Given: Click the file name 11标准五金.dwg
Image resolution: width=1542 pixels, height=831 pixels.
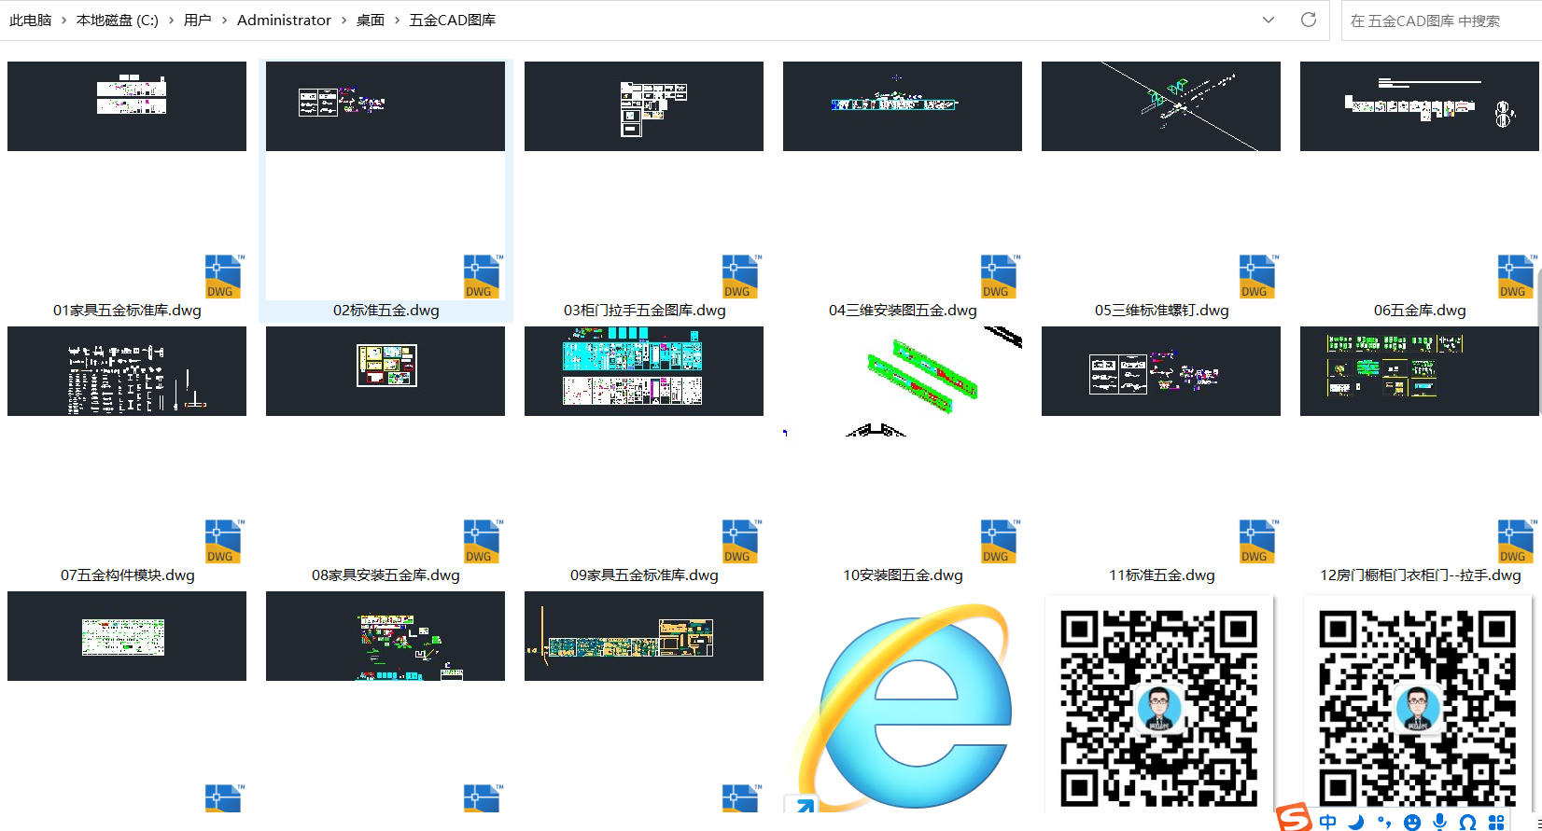Looking at the screenshot, I should [x=1161, y=575].
